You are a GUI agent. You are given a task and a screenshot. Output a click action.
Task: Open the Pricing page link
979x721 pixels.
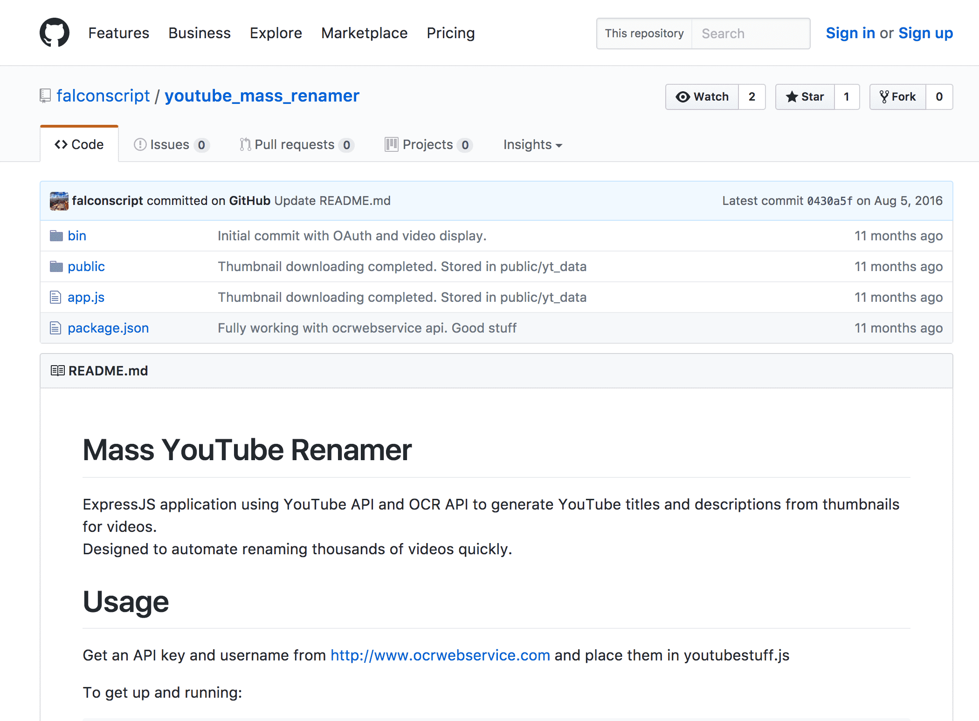click(451, 33)
